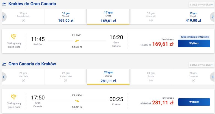Click the Ryanair harp logo for flight FR 8691
Image resolution: width=215 pixels, height=114 pixels.
coord(14,37)
